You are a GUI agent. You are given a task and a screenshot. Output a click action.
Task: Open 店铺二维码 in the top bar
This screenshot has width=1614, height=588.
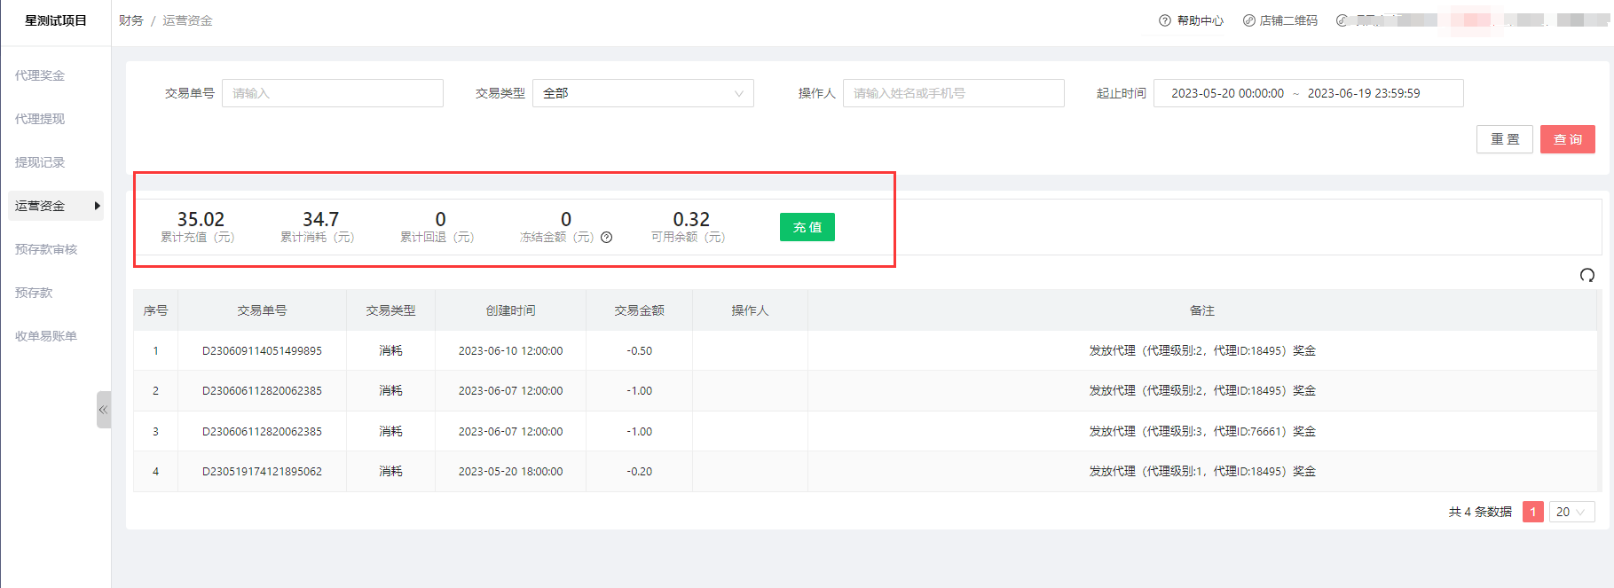pyautogui.click(x=1279, y=20)
